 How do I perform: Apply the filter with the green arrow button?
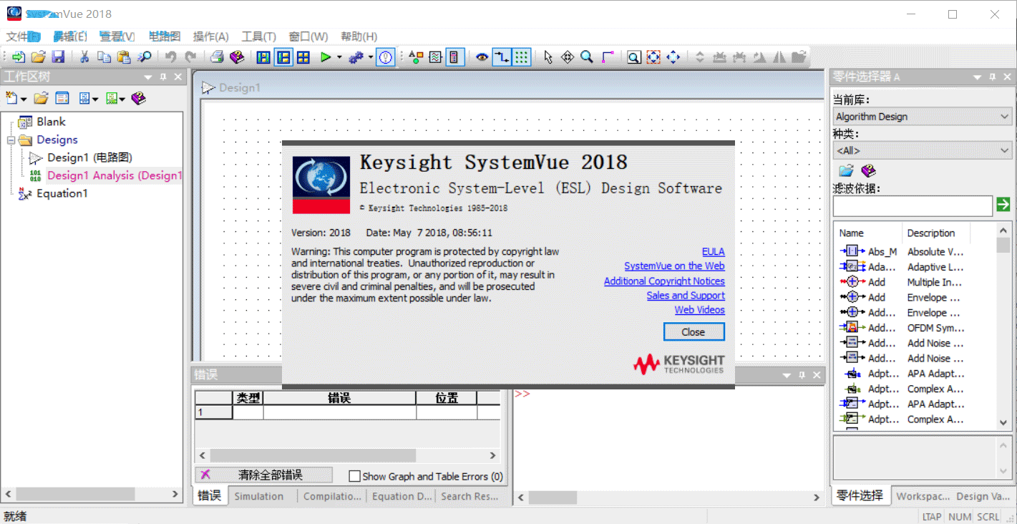[x=1003, y=205]
